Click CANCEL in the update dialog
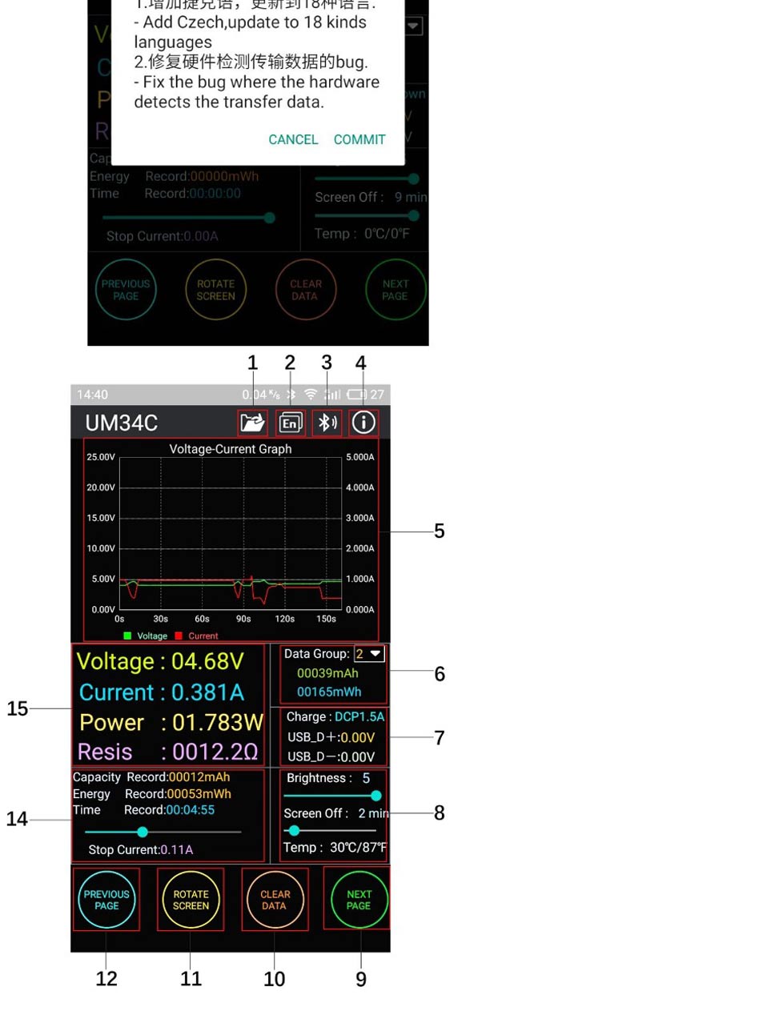775x1027 pixels. pyautogui.click(x=293, y=139)
